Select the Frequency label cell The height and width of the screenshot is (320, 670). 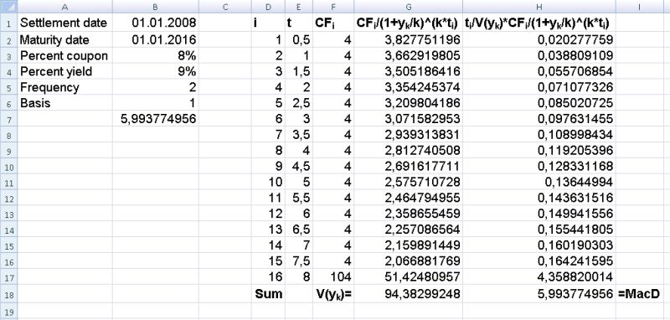pos(65,87)
